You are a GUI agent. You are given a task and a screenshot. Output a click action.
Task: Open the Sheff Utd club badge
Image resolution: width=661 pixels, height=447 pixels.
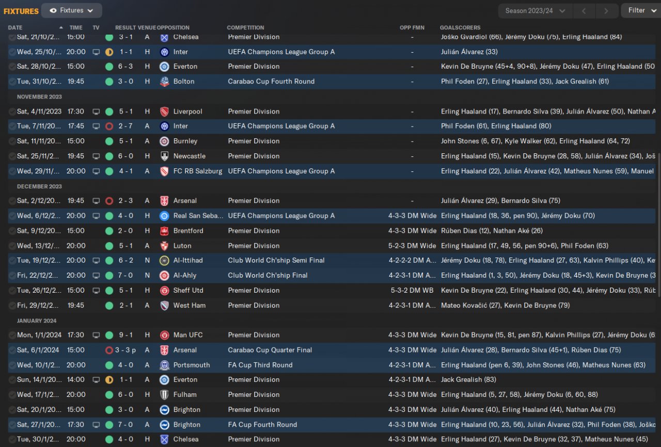point(164,291)
